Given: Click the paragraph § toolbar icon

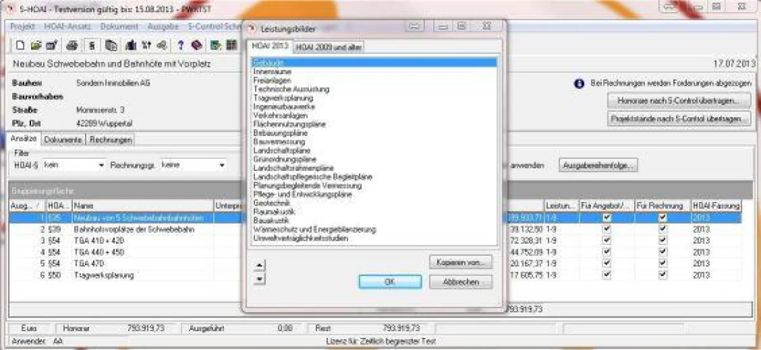Looking at the screenshot, I should click(x=92, y=45).
